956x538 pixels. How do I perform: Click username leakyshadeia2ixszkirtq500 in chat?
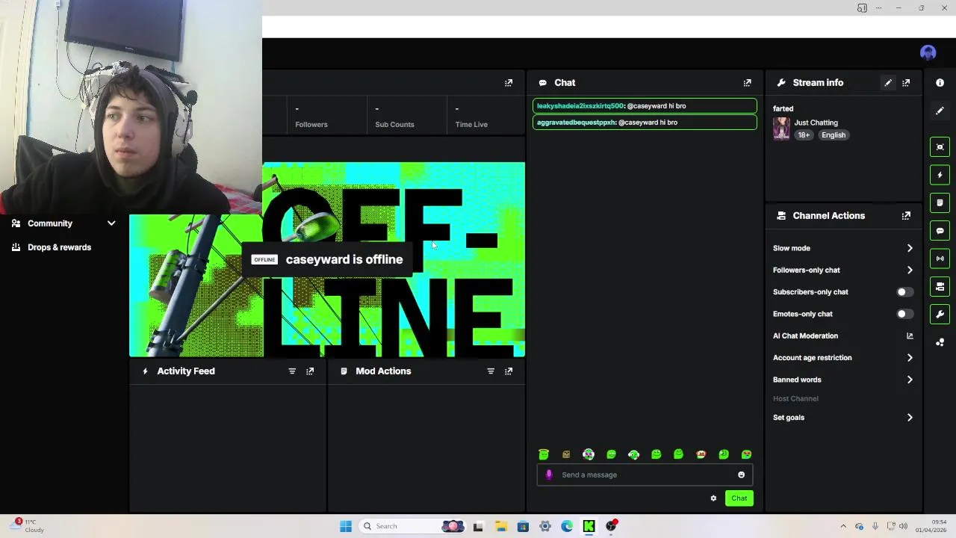[x=580, y=106]
